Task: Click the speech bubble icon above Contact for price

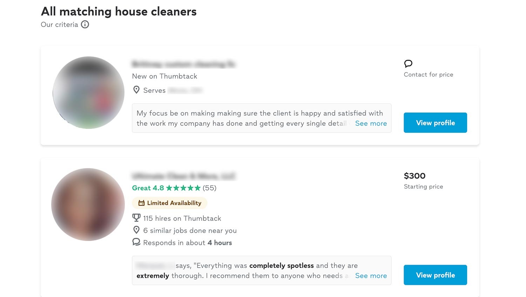Action: 408,64
